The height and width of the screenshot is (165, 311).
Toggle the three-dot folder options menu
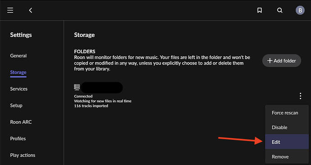(301, 96)
